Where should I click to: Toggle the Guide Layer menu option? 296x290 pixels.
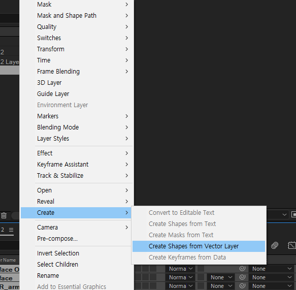pyautogui.click(x=77, y=93)
